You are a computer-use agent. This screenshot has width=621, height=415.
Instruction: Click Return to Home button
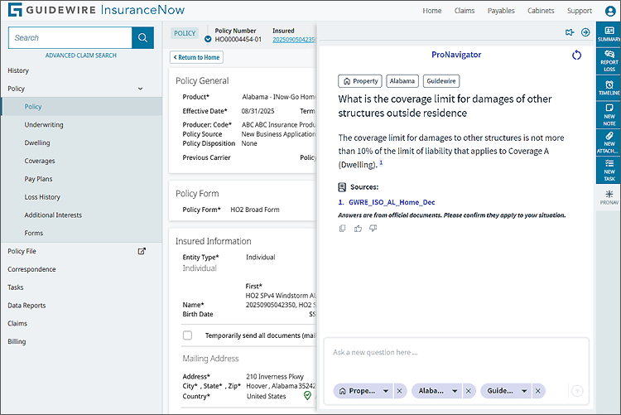196,57
